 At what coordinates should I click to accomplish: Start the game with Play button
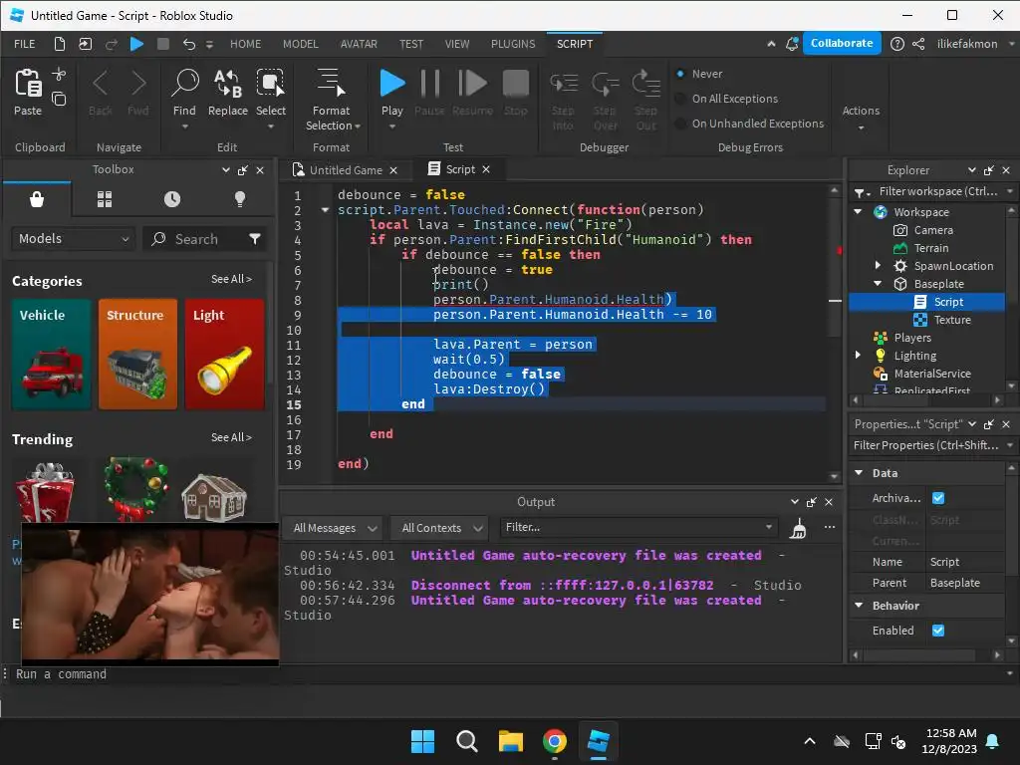[x=392, y=84]
